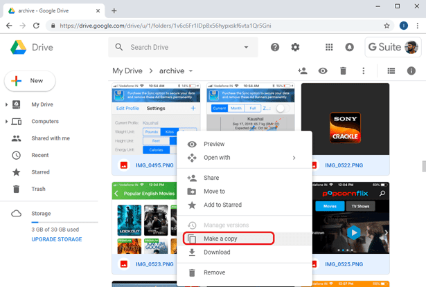The height and width of the screenshot is (287, 426).
Task: Click the toolbar trash remove icon
Action: (x=343, y=71)
